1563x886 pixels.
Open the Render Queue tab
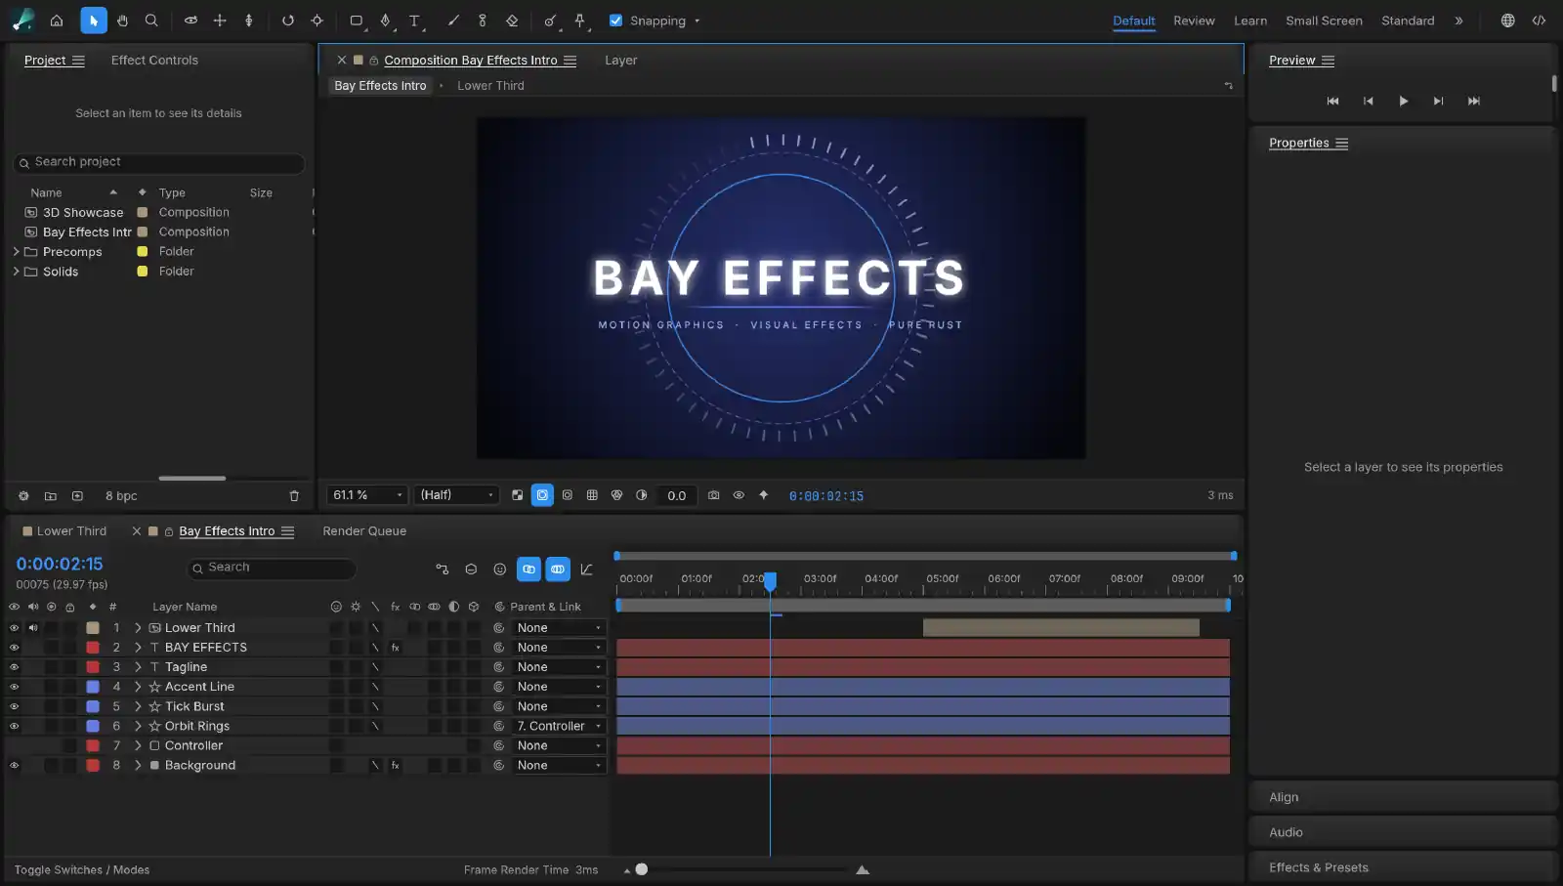point(364,531)
